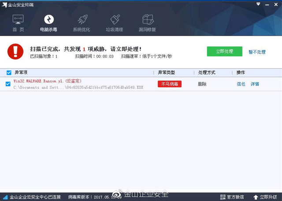282x201 pixels.
Task: Open the 首页 home tab
Action: [x=18, y=23]
